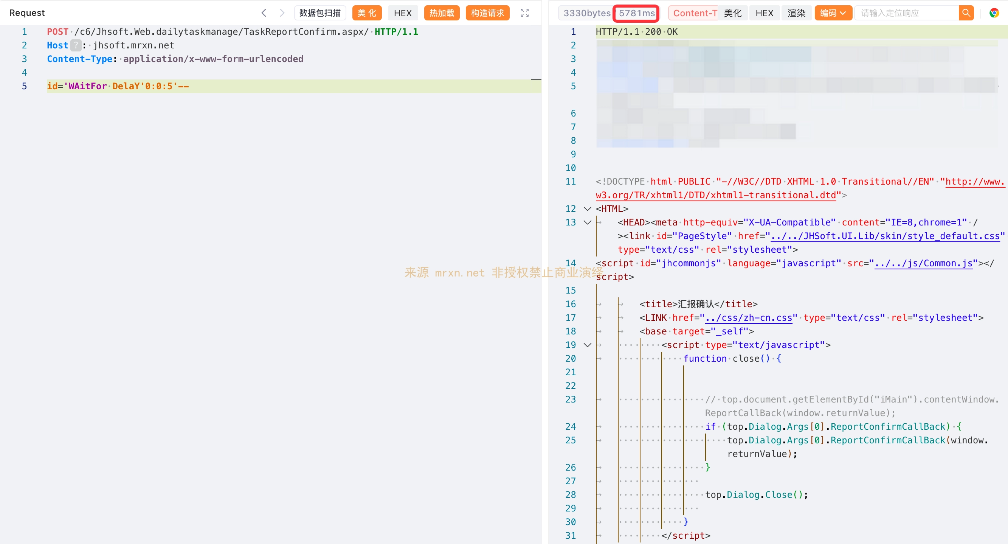
Task: Open the ../css/zh-cn.css link
Action: click(749, 318)
